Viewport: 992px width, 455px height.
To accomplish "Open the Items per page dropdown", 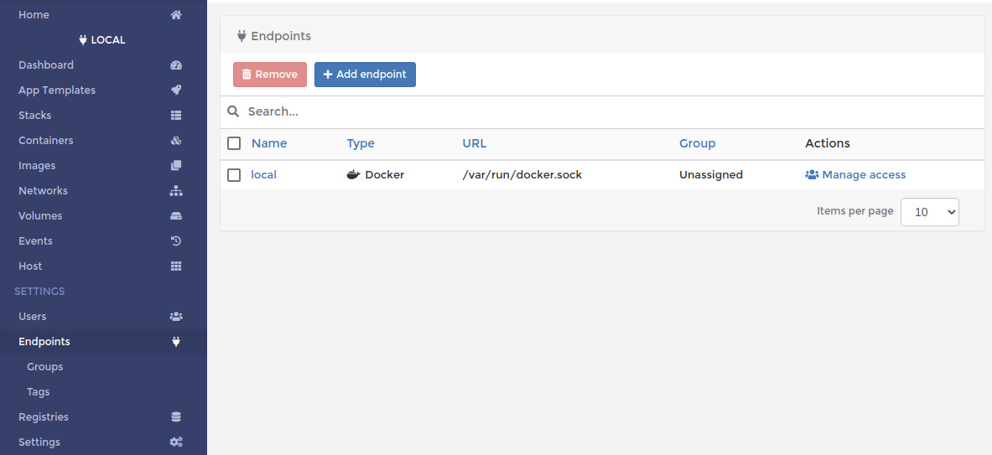I will coord(929,212).
